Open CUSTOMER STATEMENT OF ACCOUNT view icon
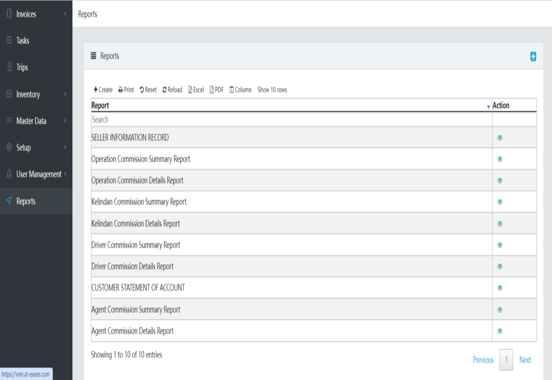The image size is (552, 380). pyautogui.click(x=499, y=288)
